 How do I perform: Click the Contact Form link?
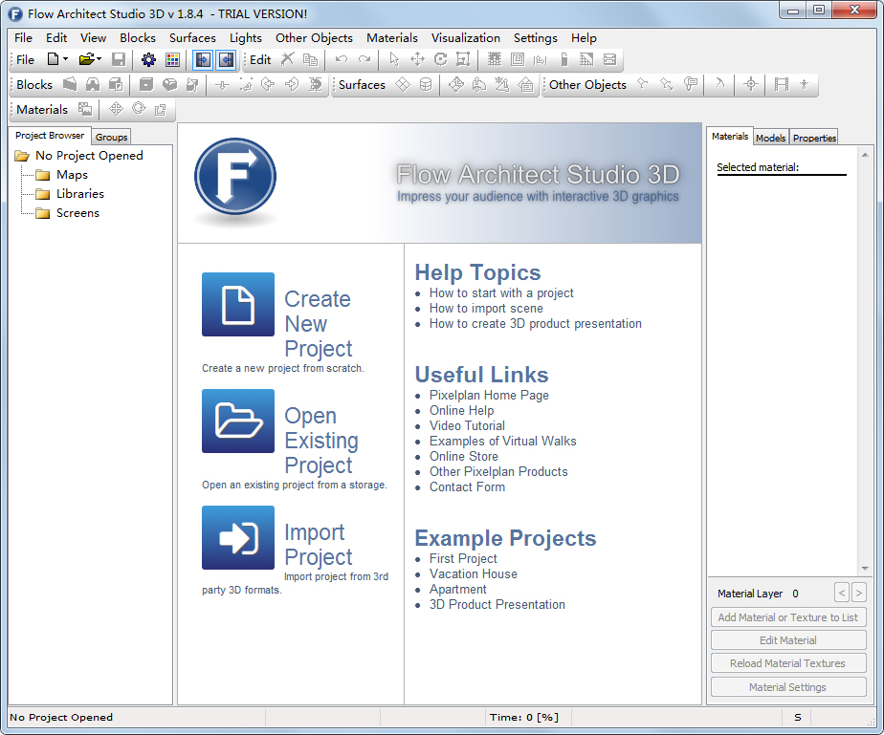tap(467, 486)
